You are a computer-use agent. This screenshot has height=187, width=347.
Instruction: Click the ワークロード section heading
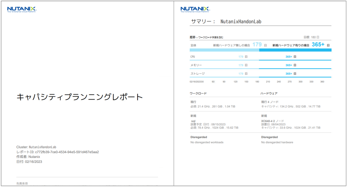tap(198, 93)
